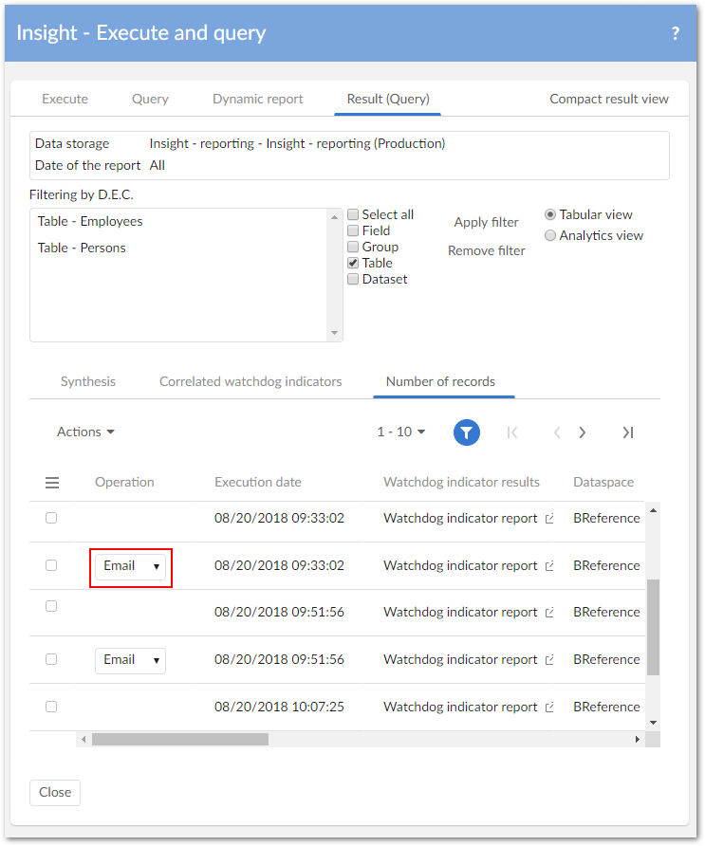Open external link icon for 09:33:02 Email row

pos(548,566)
